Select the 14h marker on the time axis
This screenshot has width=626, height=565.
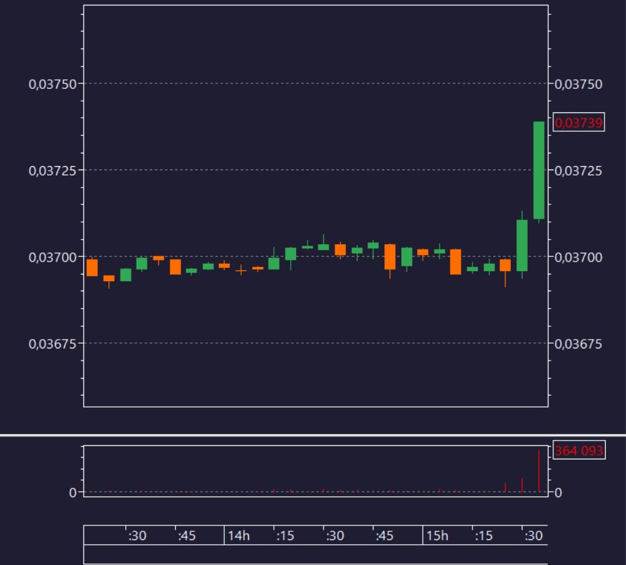[x=239, y=535]
